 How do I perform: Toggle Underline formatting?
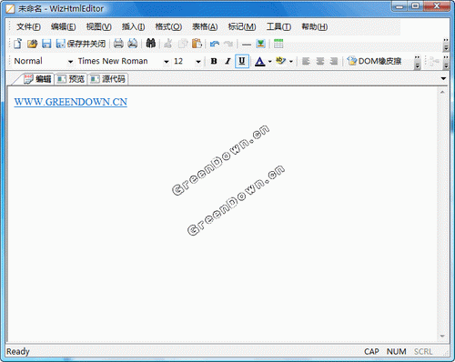point(242,61)
